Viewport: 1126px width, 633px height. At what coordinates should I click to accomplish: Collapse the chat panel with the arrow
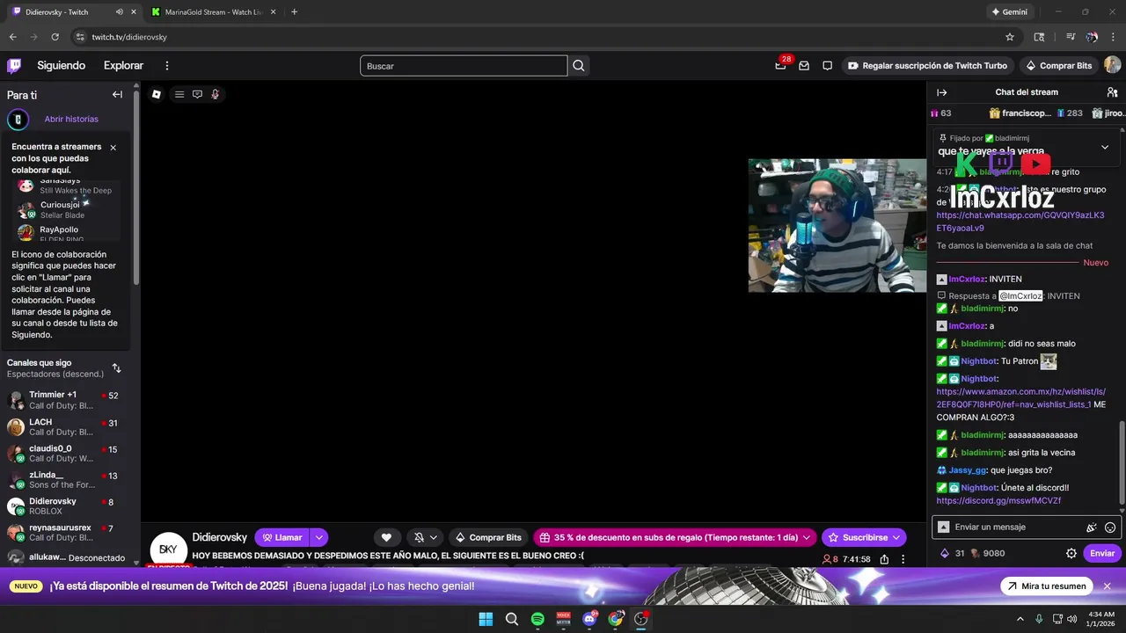941,92
